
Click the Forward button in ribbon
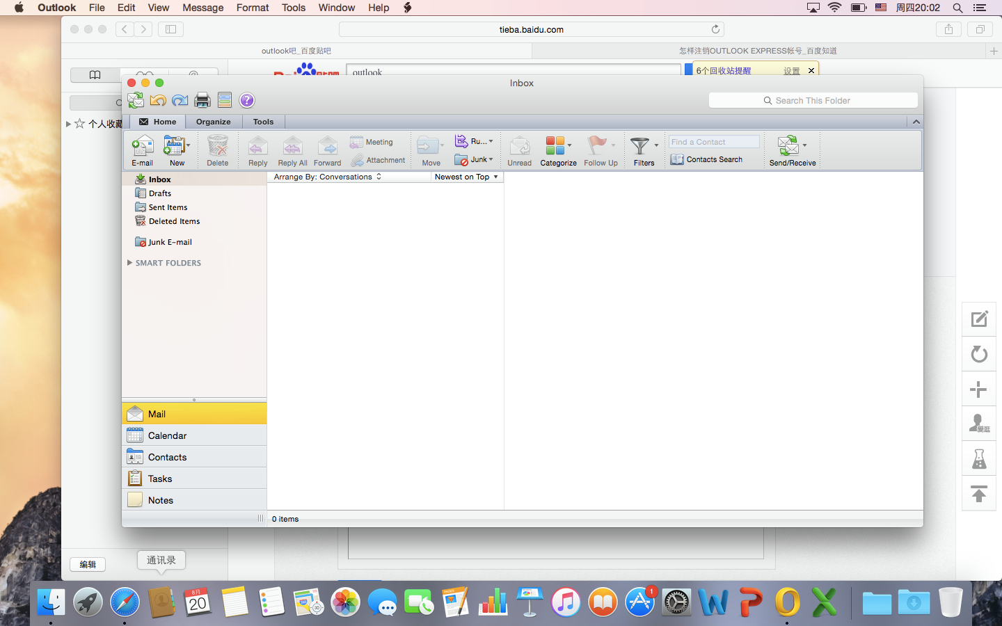(x=328, y=151)
